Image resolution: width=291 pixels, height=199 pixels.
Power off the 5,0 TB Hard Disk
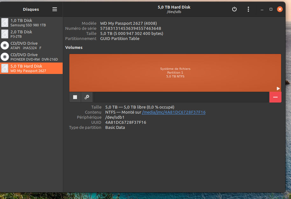point(234,9)
